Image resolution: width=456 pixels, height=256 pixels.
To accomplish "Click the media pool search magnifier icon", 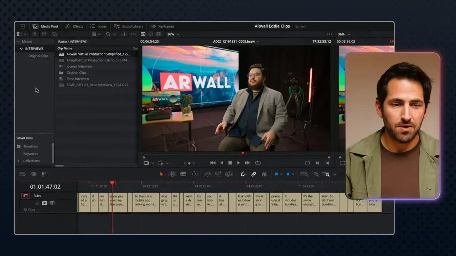I will [108, 34].
